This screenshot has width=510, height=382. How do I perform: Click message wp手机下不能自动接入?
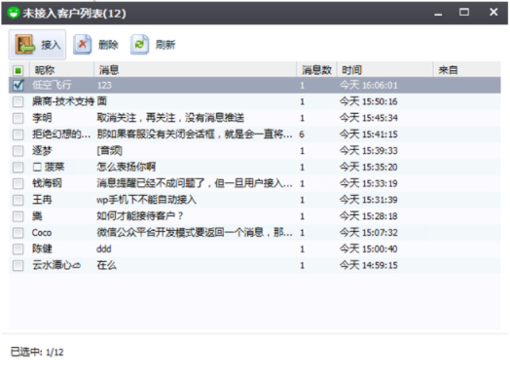pos(146,200)
